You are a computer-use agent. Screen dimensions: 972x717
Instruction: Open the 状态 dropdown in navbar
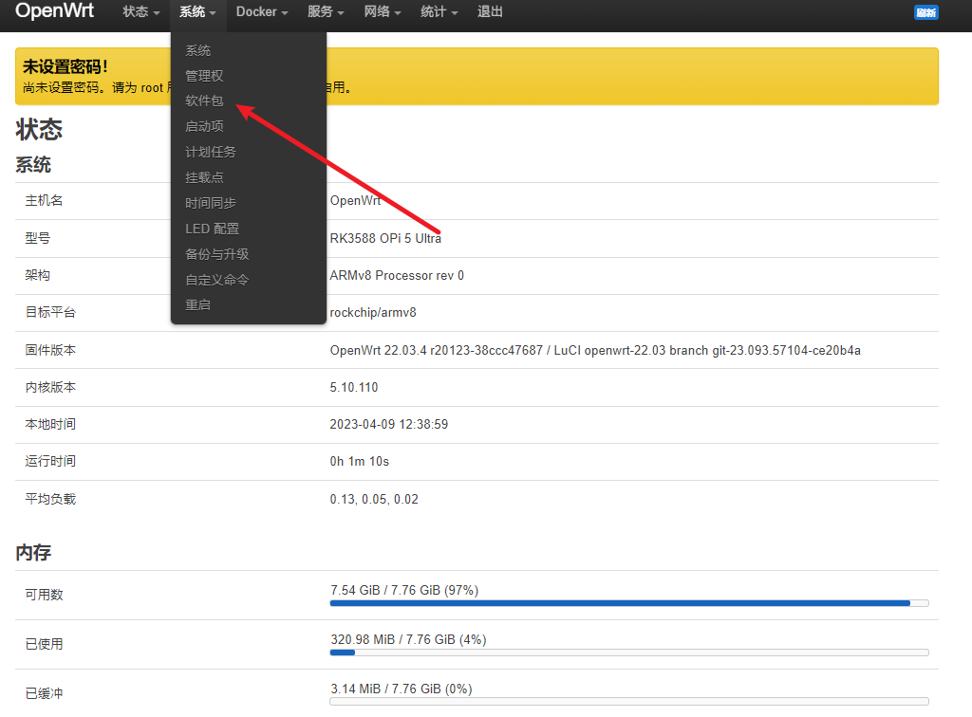click(140, 11)
